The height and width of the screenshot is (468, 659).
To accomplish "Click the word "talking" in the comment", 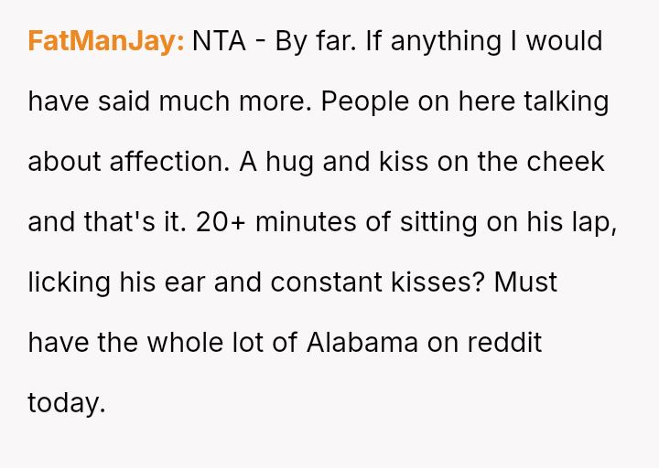I will point(566,101).
